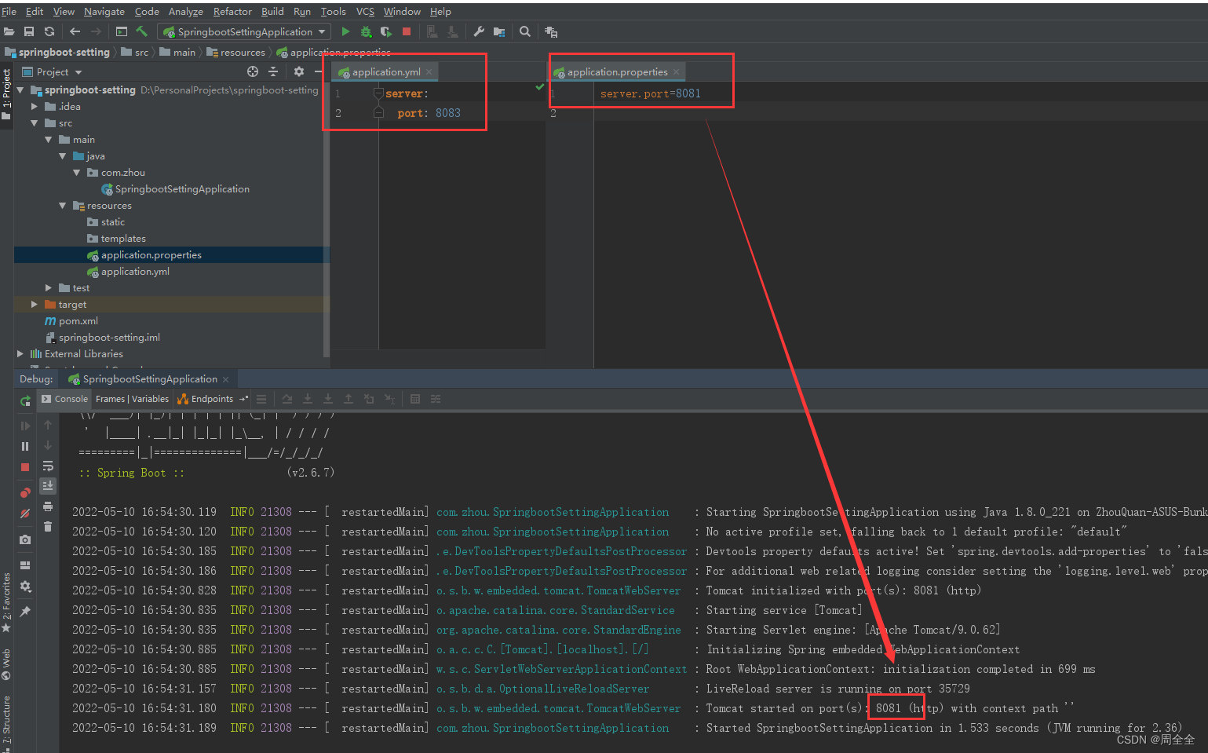The image size is (1208, 753).
Task: Click the Locate/Scroll from Source crosshair icon
Action: click(x=253, y=71)
